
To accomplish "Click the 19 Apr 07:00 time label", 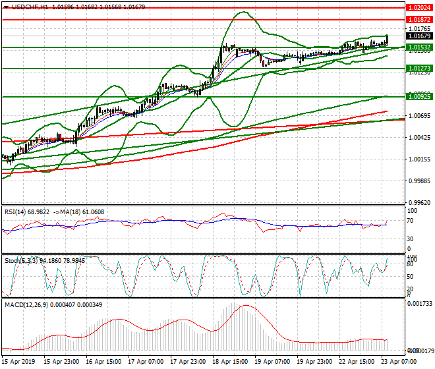I will (x=272, y=362).
